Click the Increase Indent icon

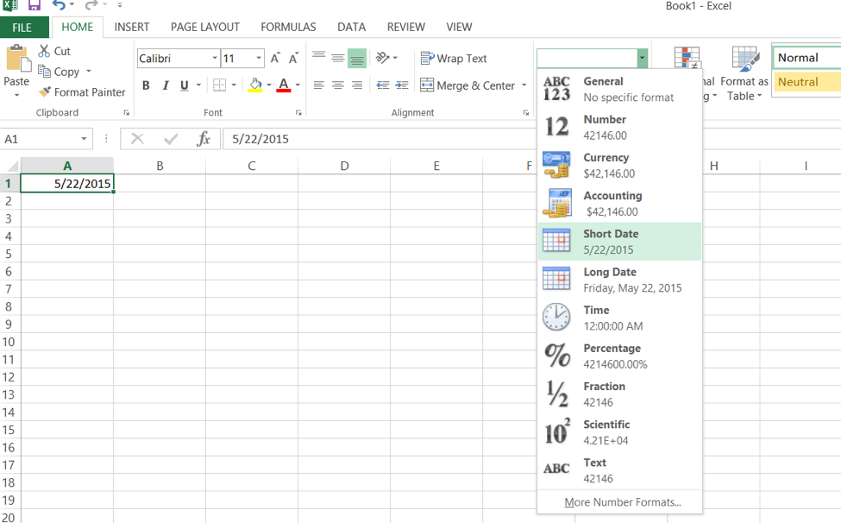click(x=402, y=85)
